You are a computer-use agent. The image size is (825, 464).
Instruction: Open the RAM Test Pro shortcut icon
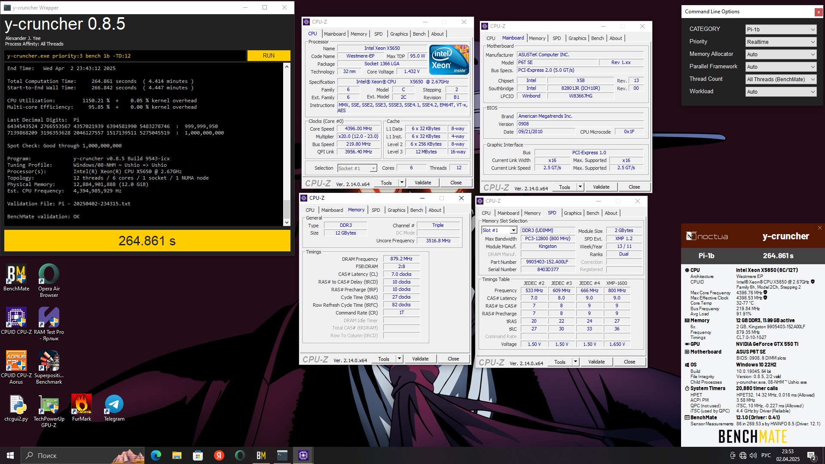tap(49, 324)
